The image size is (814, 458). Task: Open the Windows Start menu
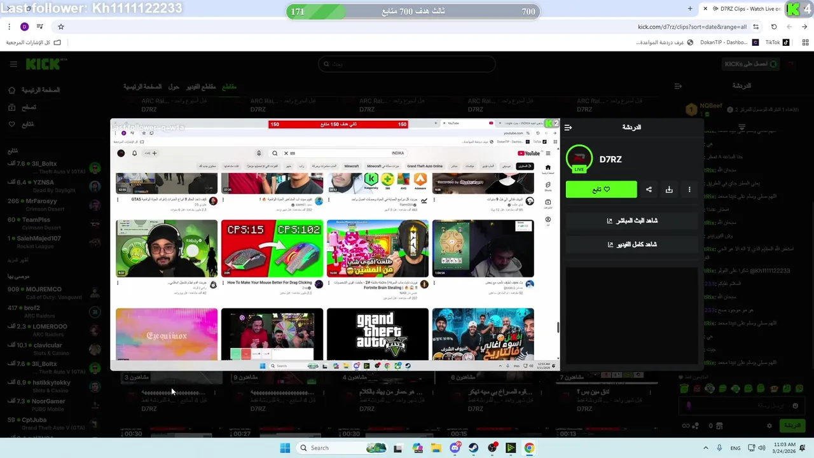coord(285,448)
